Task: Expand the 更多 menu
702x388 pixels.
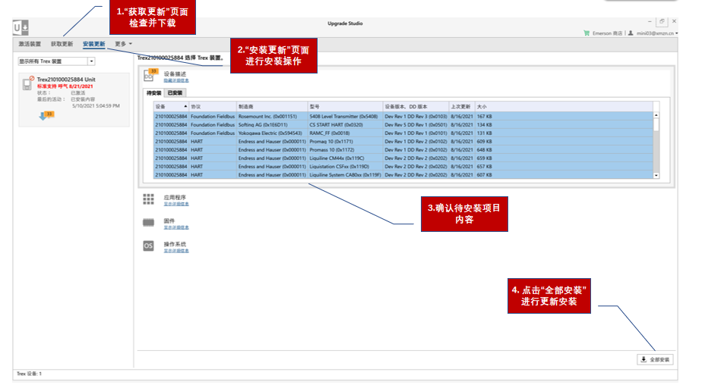Action: (x=122, y=44)
